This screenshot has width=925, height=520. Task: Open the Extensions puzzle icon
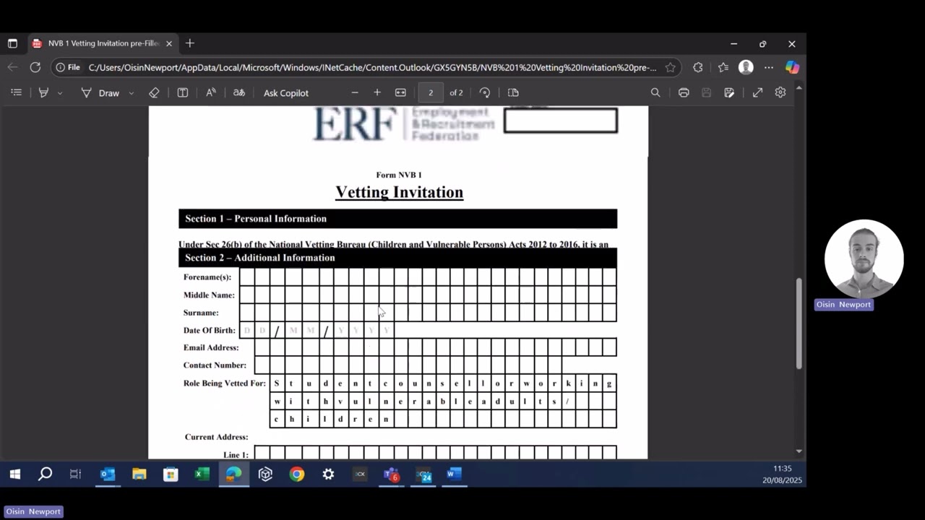point(698,67)
